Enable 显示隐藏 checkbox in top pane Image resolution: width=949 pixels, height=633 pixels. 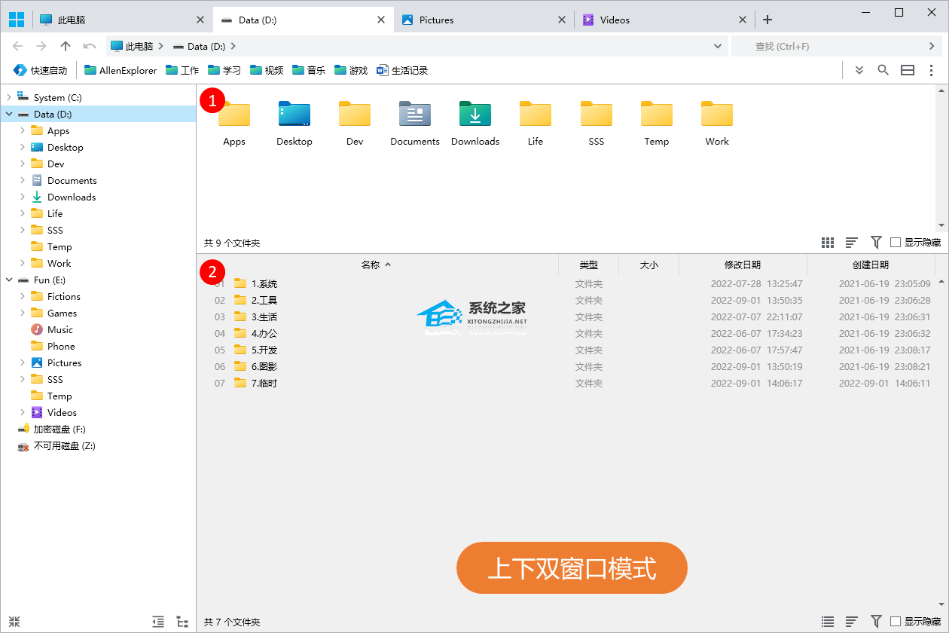896,243
